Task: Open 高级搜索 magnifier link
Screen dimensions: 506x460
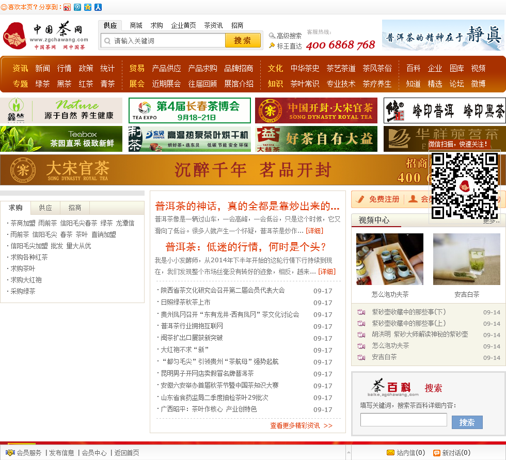Action: pos(286,36)
